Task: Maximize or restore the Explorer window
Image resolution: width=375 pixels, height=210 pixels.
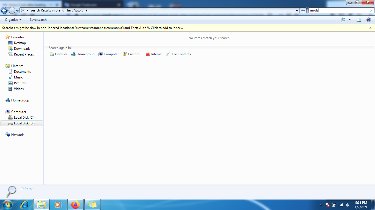Action: 357,2
